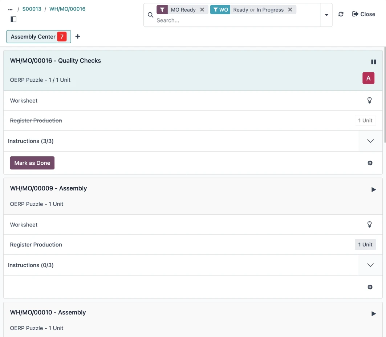Close the shop floor screen

(x=363, y=14)
